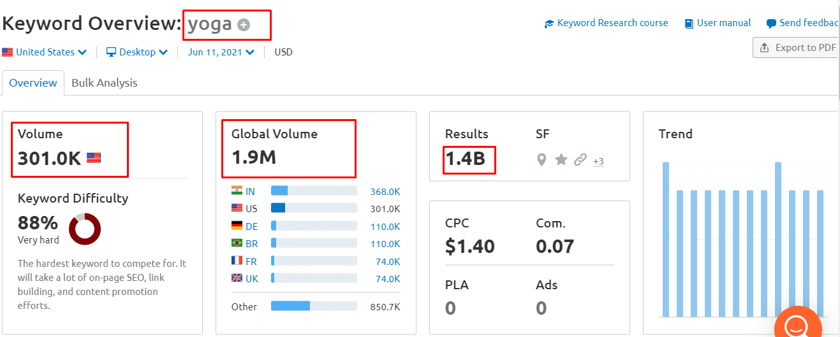The height and width of the screenshot is (337, 840).
Task: Open the User manual link
Action: [718, 23]
